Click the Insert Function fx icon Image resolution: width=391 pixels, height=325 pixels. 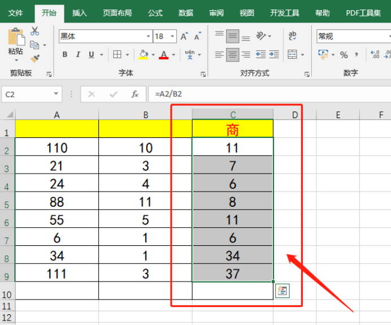[135, 94]
